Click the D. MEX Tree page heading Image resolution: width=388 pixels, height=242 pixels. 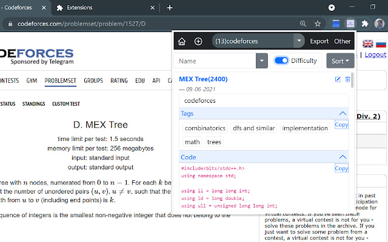pyautogui.click(x=101, y=125)
